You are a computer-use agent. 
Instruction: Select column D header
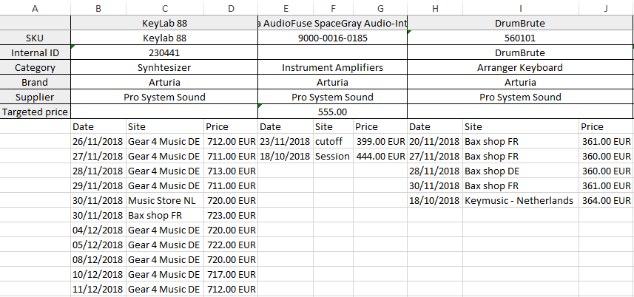click(231, 8)
